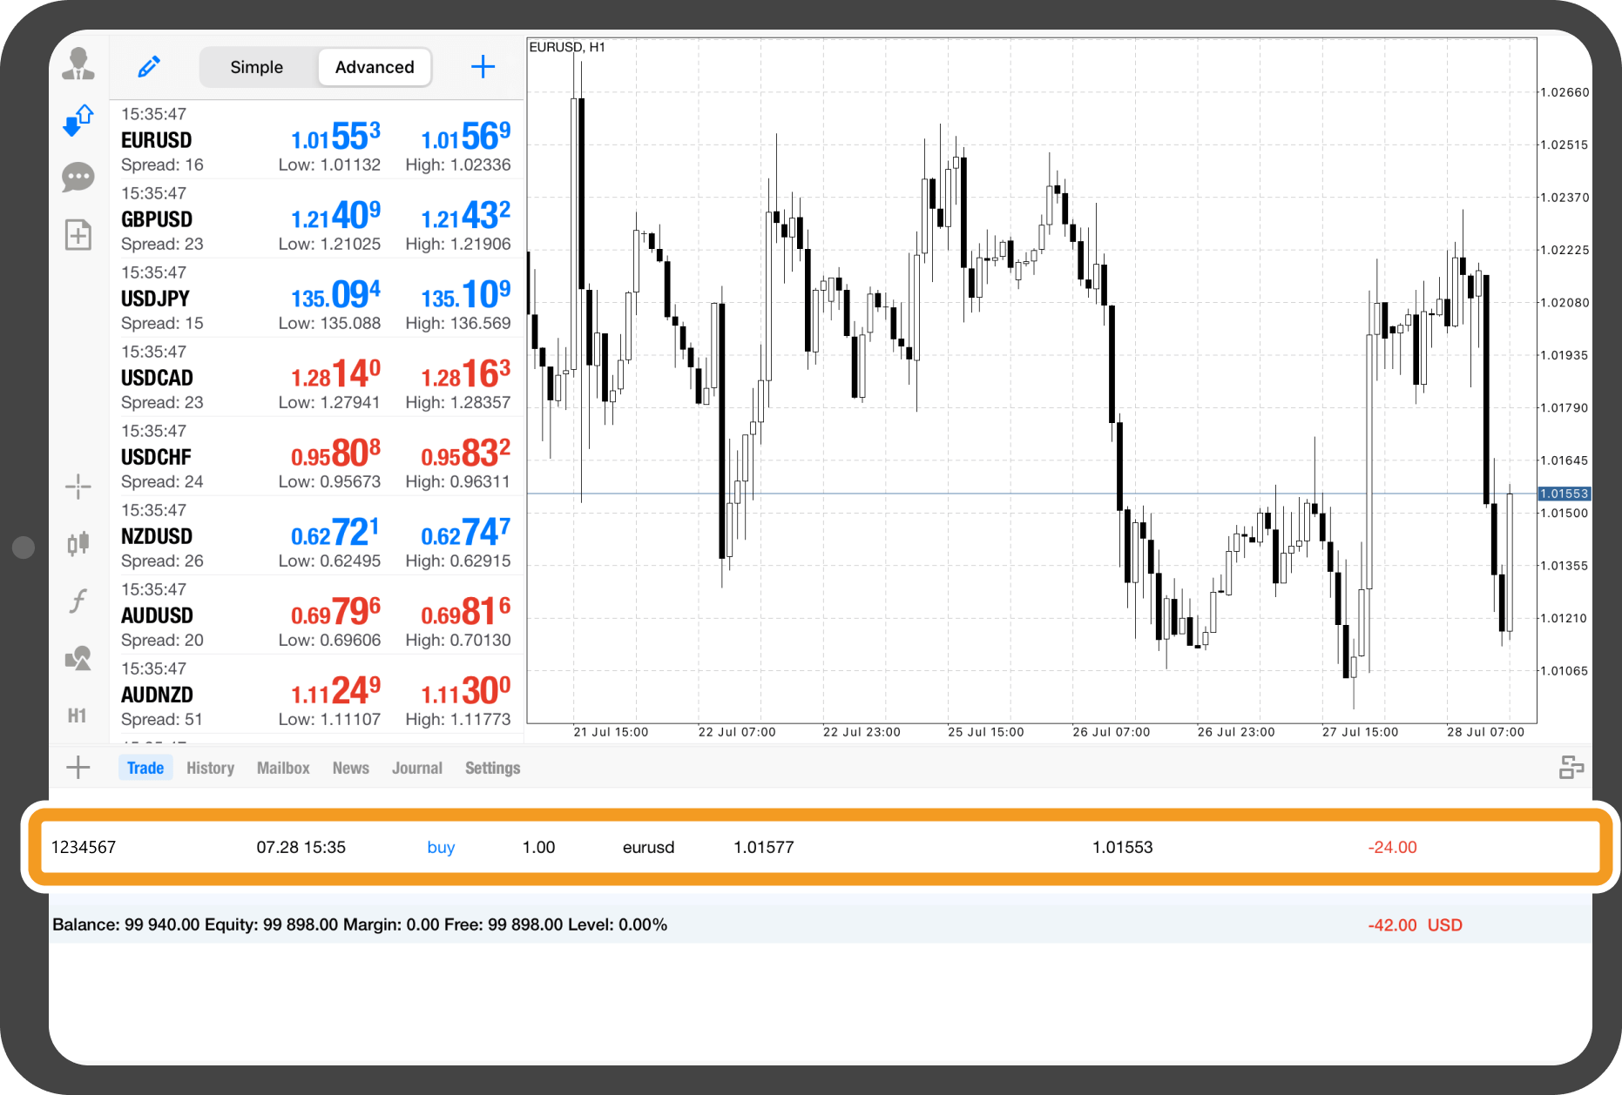Viewport: 1622px width, 1095px height.
Task: Open the chat messages bubble icon
Action: pos(78,177)
